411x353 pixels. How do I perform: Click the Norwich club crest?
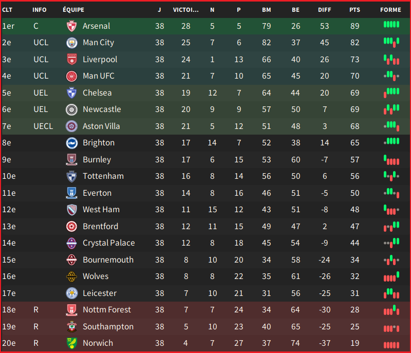point(71,343)
